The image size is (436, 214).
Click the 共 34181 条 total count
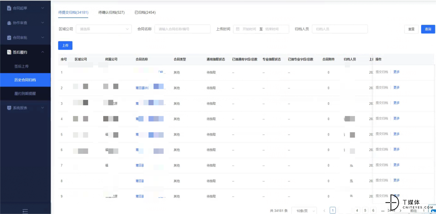279,211
